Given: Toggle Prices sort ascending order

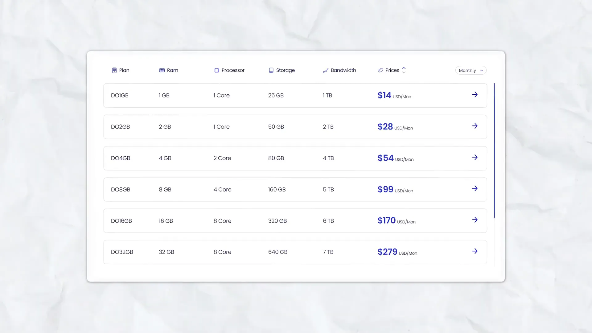Looking at the screenshot, I should coord(404,68).
